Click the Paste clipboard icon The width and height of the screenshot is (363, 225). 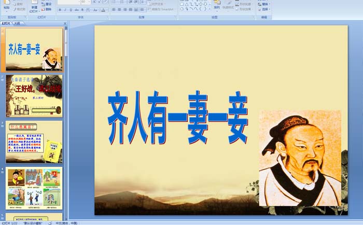7,2
